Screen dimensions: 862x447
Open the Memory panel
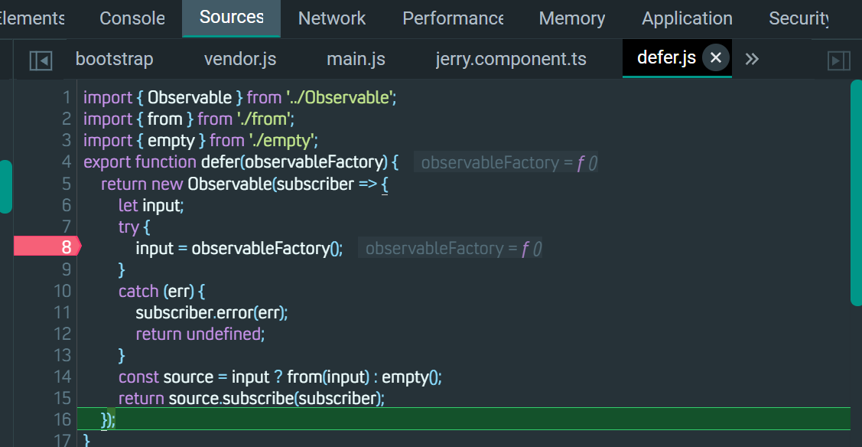[571, 18]
